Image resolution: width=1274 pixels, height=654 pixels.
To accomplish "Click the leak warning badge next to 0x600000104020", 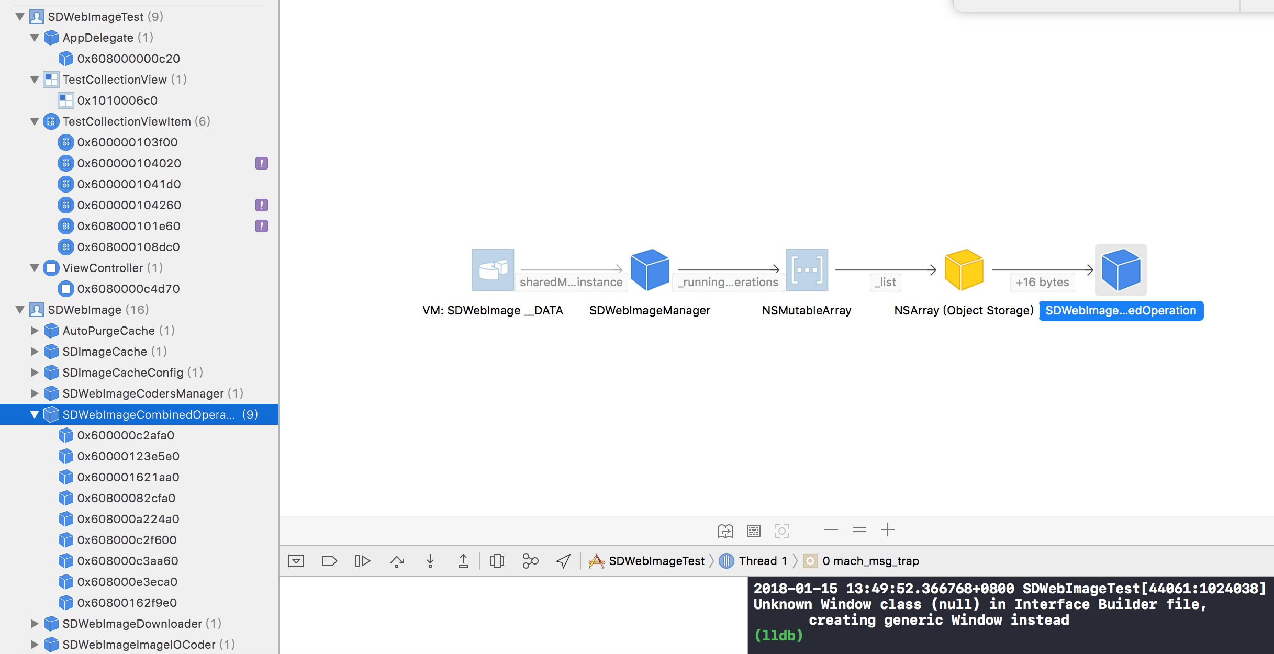I will click(261, 163).
